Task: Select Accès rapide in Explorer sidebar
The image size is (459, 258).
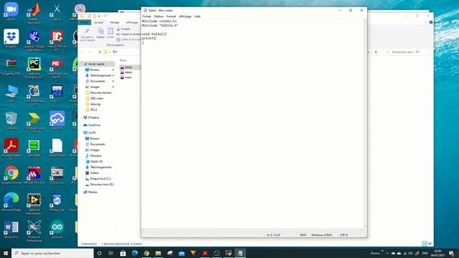Action: point(97,64)
